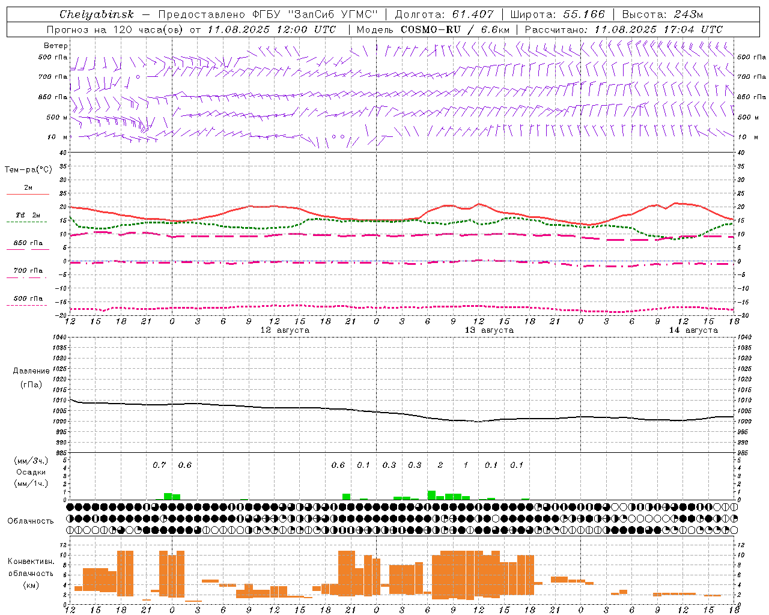
Task: Select the 2 mm three-hour precipitation value
Action: tap(440, 465)
